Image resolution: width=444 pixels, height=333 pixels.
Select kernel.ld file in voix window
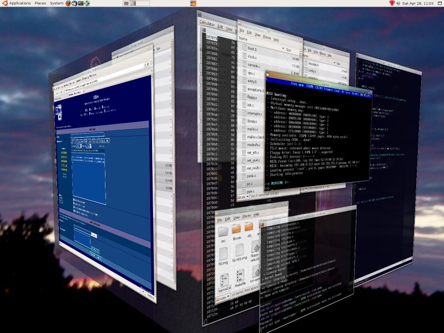tap(224, 283)
